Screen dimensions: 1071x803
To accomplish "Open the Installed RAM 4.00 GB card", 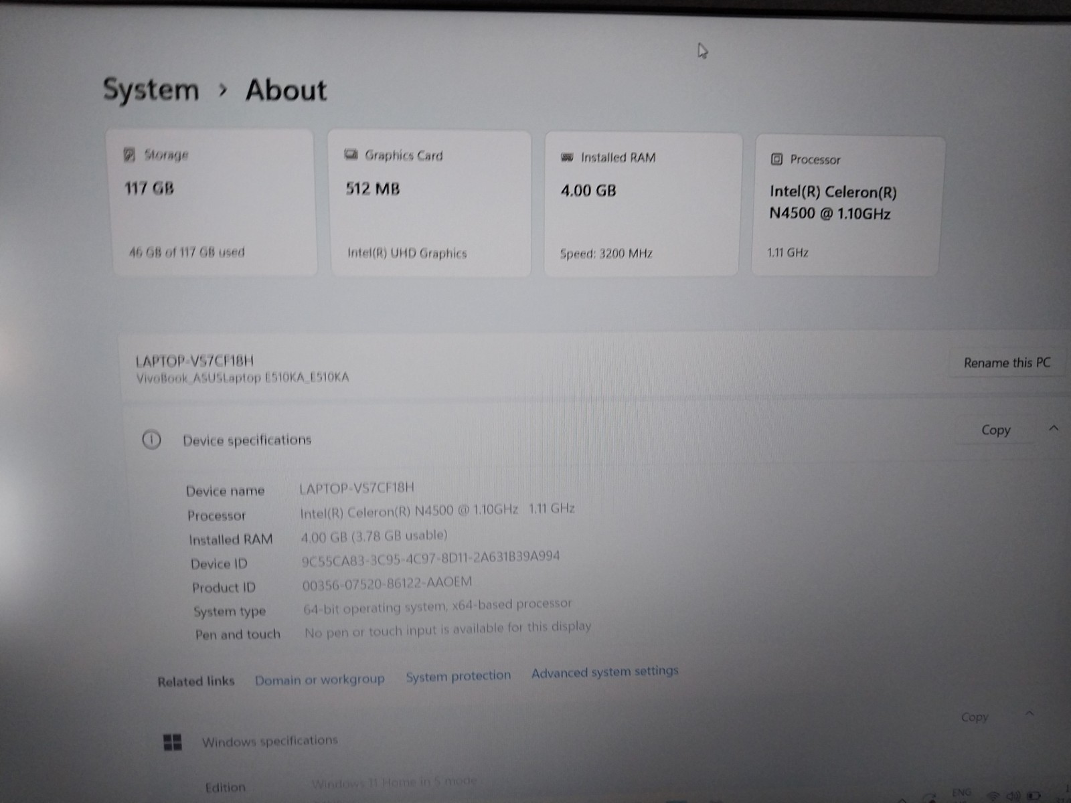I will [x=643, y=204].
